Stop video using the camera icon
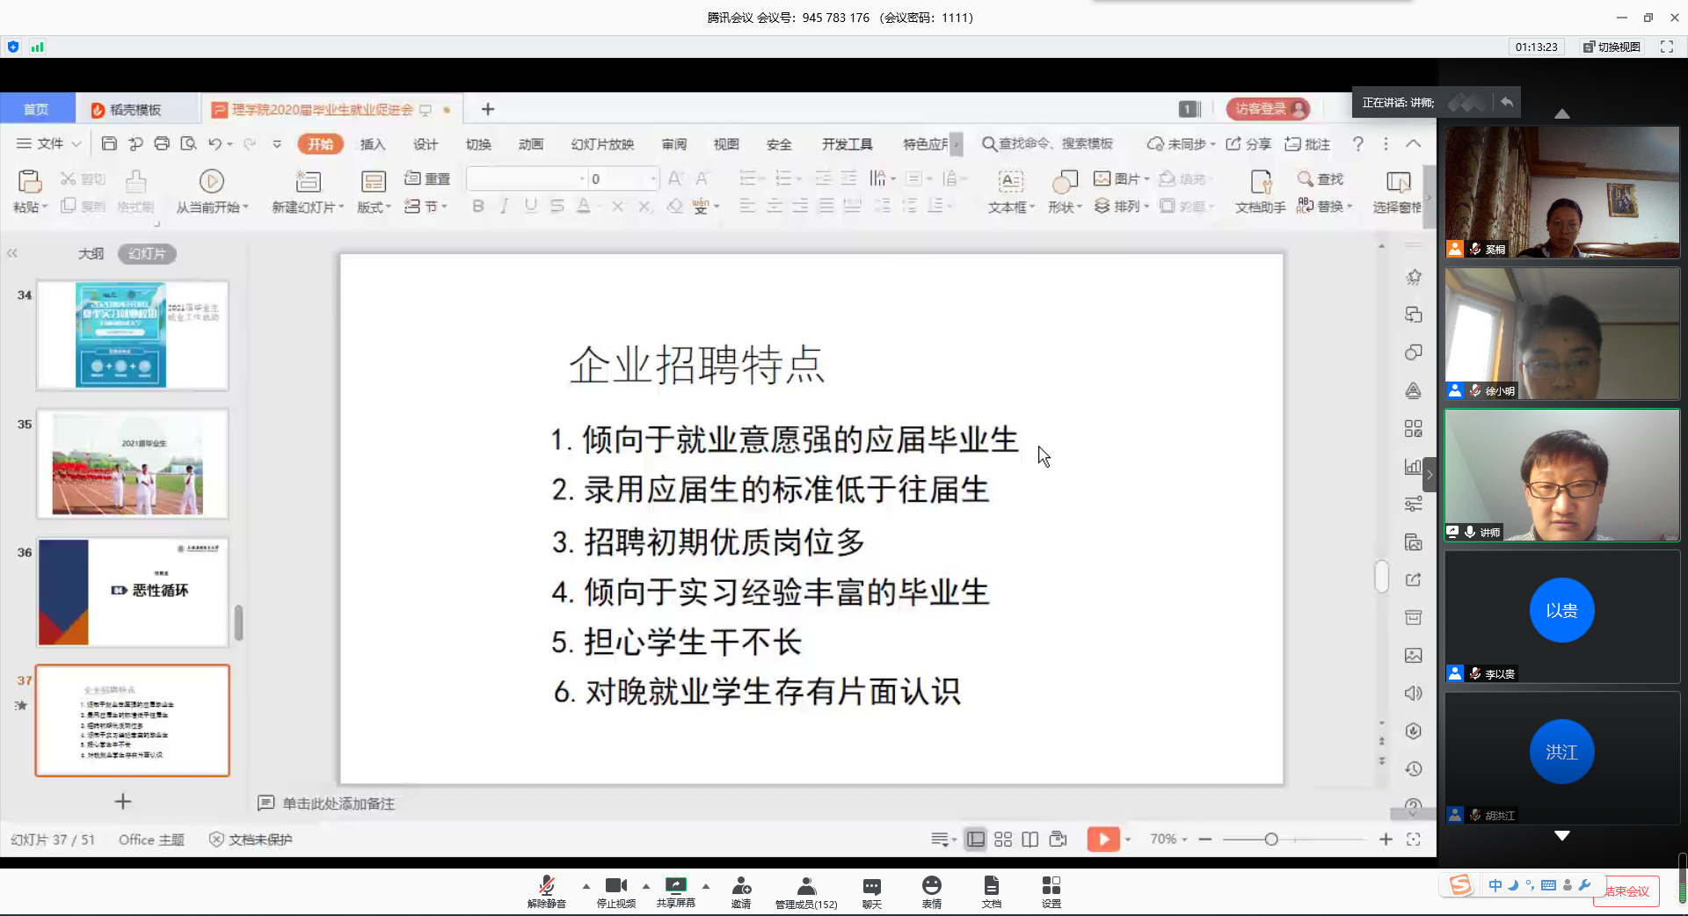 click(615, 886)
